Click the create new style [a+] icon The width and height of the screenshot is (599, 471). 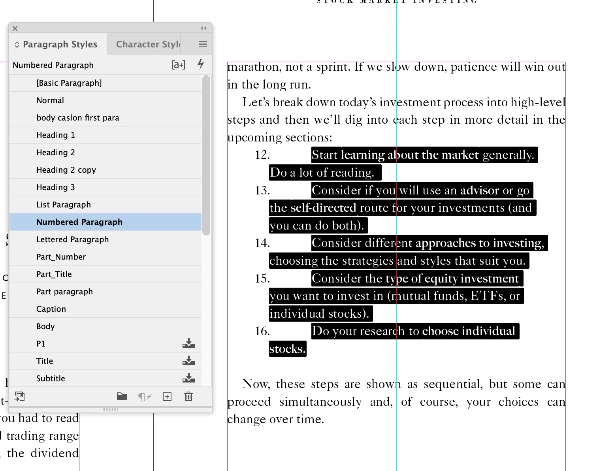click(x=179, y=65)
